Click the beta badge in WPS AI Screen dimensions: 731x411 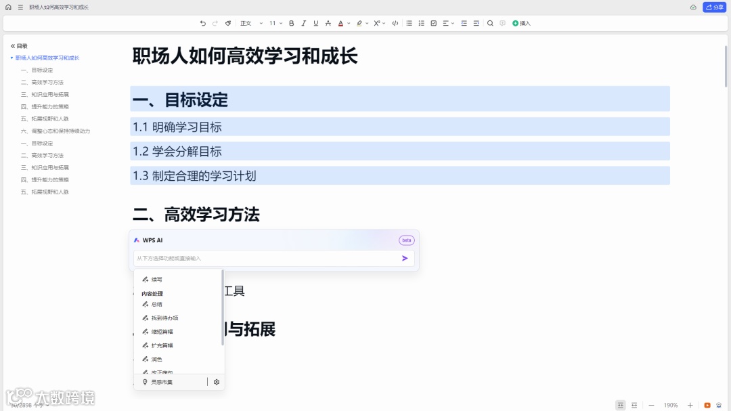[407, 240]
